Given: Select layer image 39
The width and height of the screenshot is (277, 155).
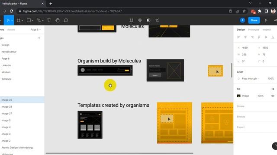Looking at the screenshot, I should click(22, 100).
